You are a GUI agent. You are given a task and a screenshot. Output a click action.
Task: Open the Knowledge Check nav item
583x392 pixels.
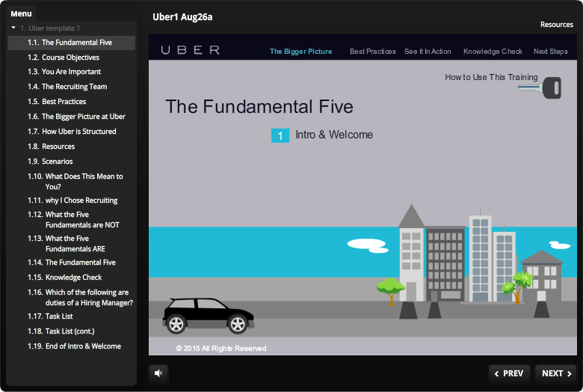tap(493, 52)
